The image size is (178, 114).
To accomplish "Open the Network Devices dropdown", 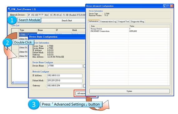I will click(x=56, y=15).
